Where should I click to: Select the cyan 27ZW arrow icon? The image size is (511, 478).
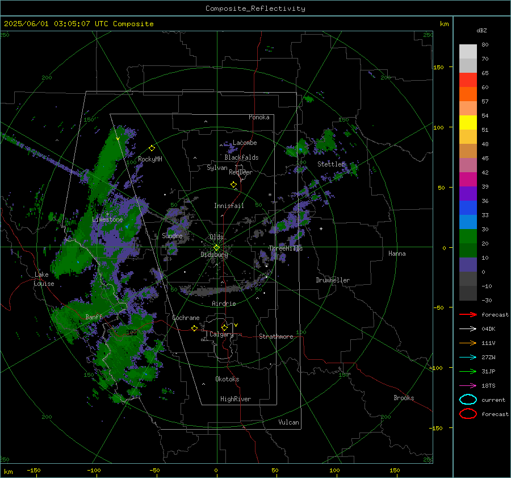(468, 358)
